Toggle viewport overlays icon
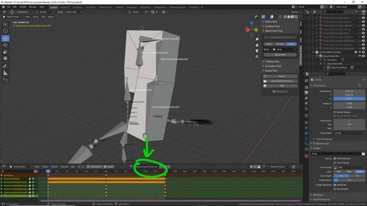Screen dimensions: 367x206 click(272, 17)
